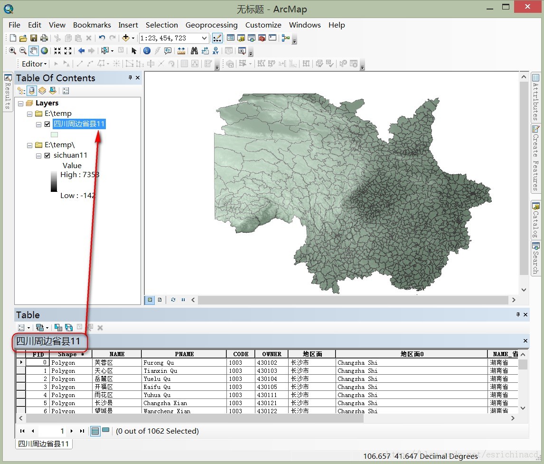
Task: Select the 四川周边省县11 bottom table tab
Action: coord(44,444)
